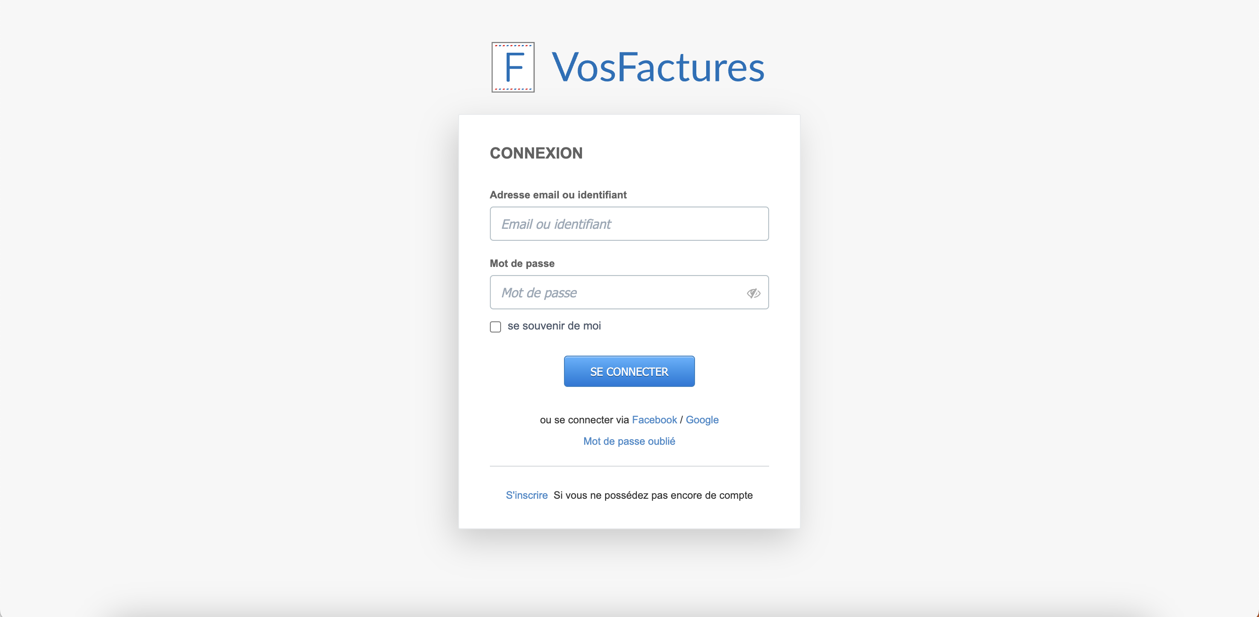
Task: Sign in via the Facebook link
Action: (654, 419)
